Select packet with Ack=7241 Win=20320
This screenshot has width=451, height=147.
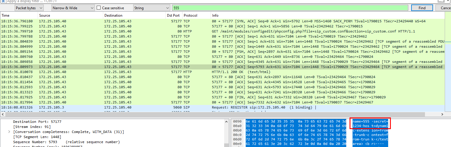pos(222,92)
